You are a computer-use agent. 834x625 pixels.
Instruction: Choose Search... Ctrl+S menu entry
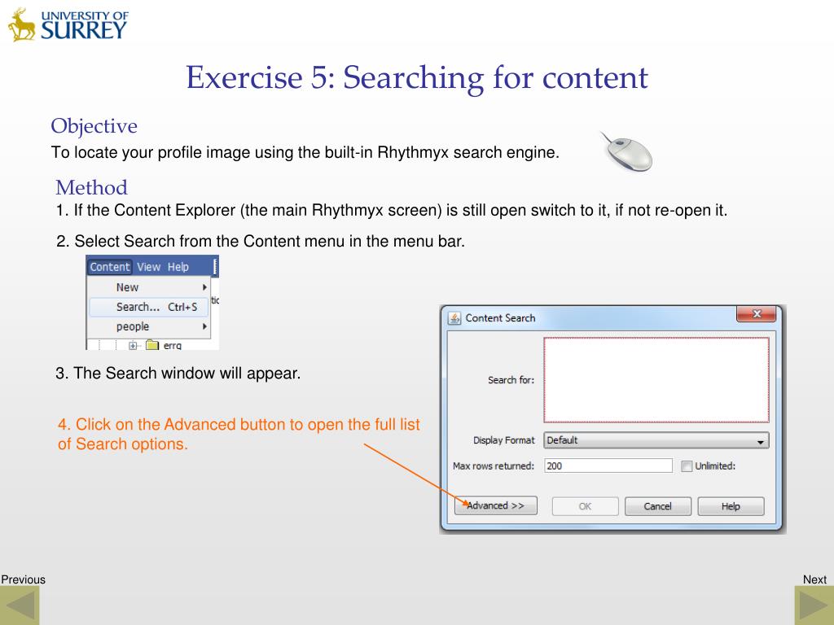click(149, 307)
